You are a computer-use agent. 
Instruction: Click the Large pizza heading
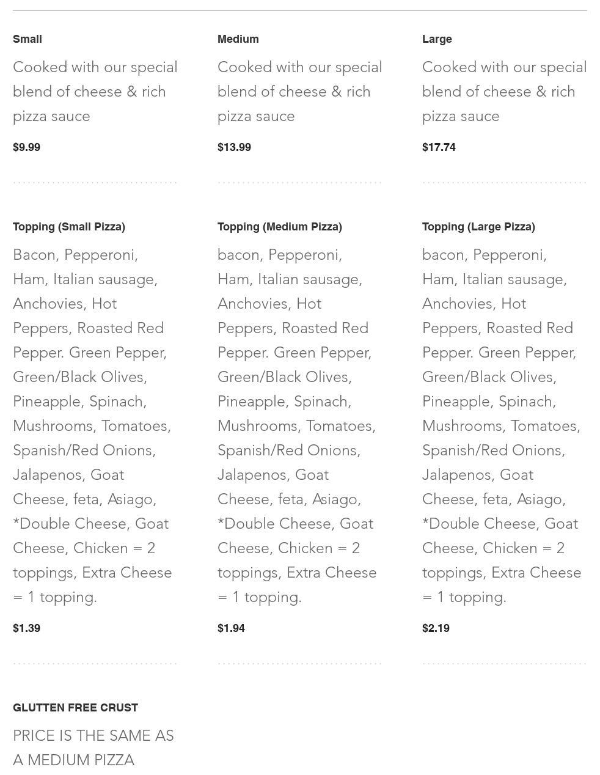[x=437, y=39]
